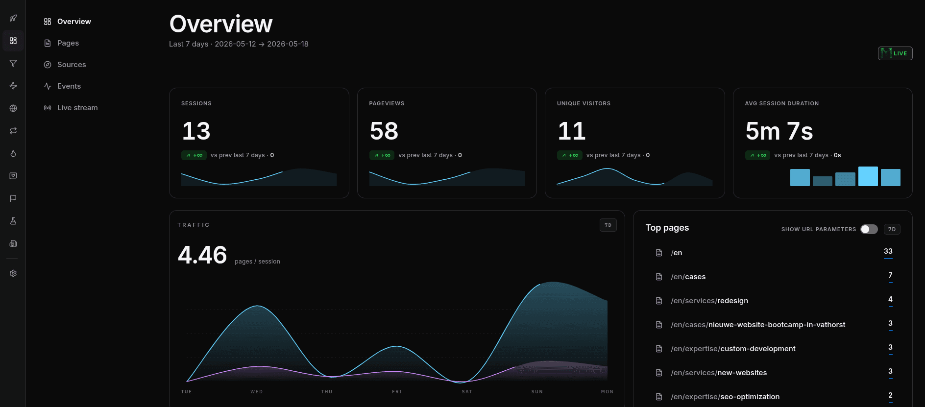Click the Unique Visitors card showing 11
This screenshot has height=407, width=925.
pyautogui.click(x=634, y=143)
